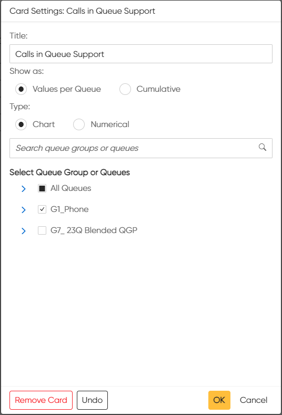Click the search magnifier icon
Viewport: 282px width, 415px height.
[262, 147]
